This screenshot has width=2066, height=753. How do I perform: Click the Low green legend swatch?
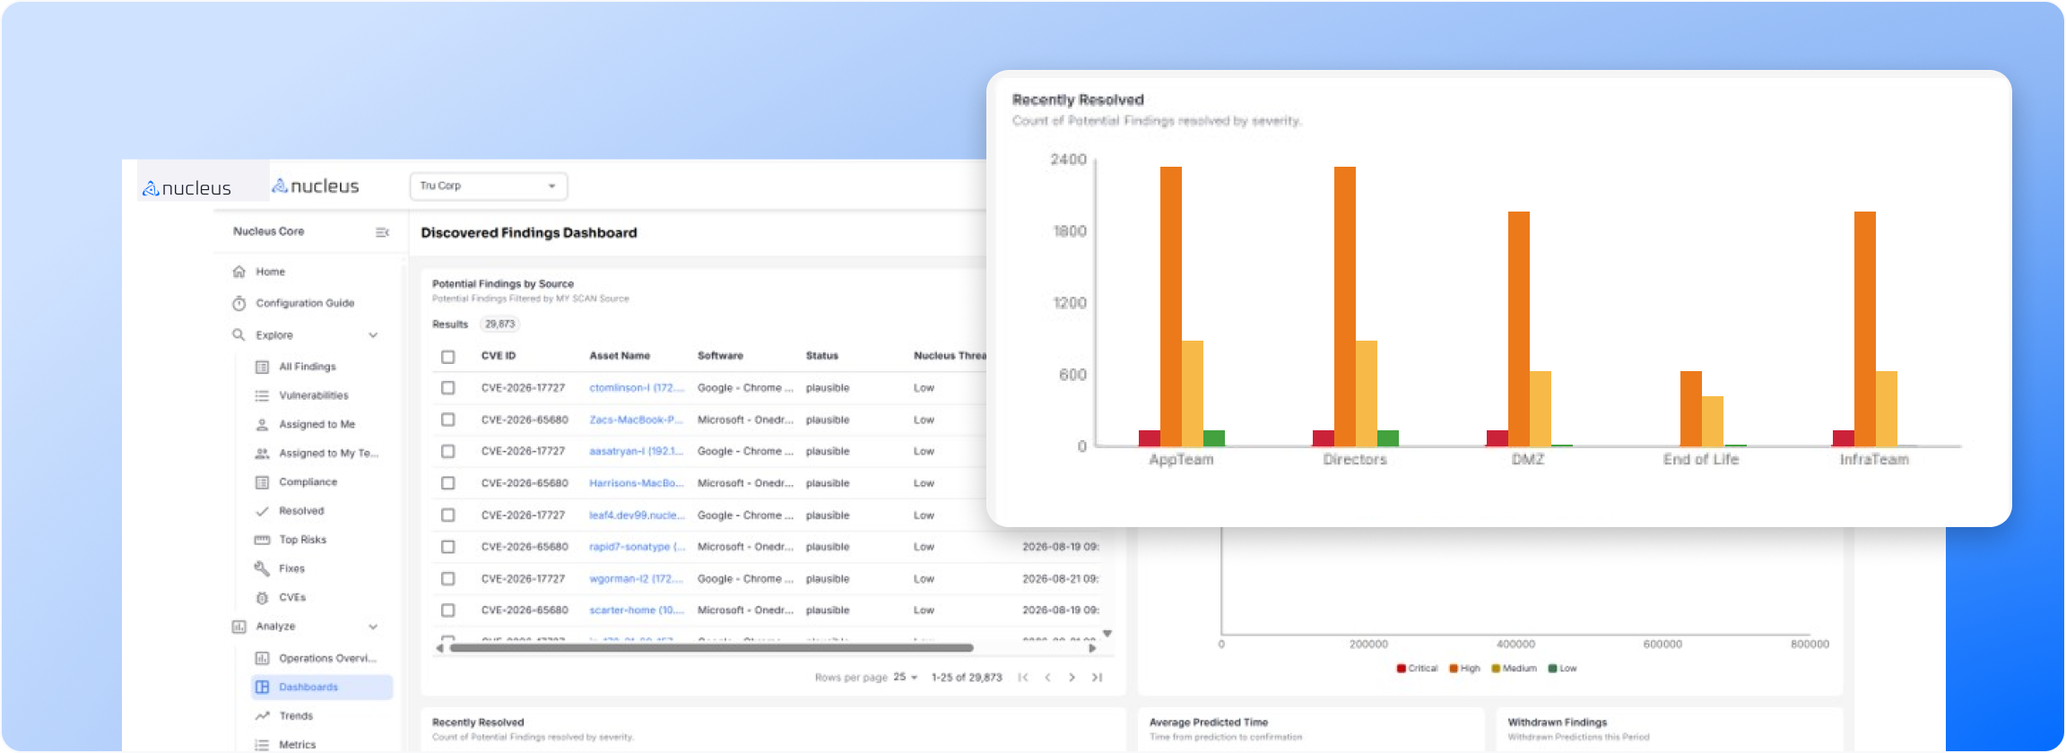(1552, 669)
